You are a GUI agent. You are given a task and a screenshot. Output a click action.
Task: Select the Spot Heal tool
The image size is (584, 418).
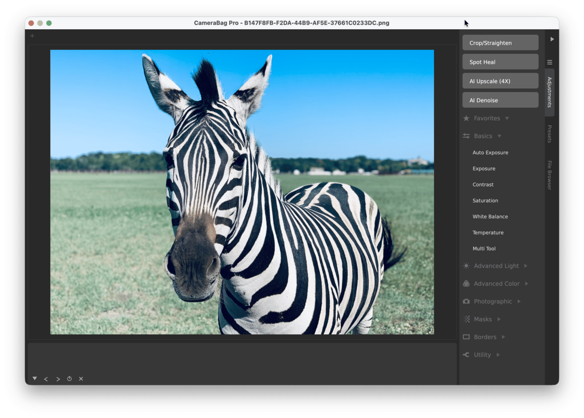point(500,62)
